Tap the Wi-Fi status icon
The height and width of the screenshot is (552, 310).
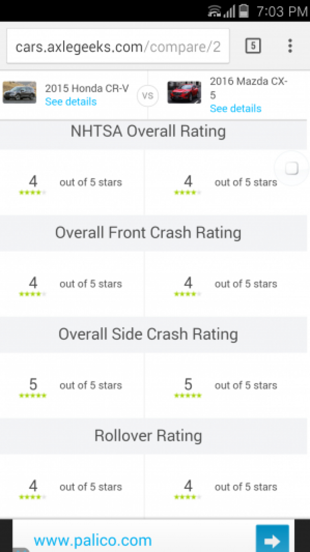tap(215, 11)
